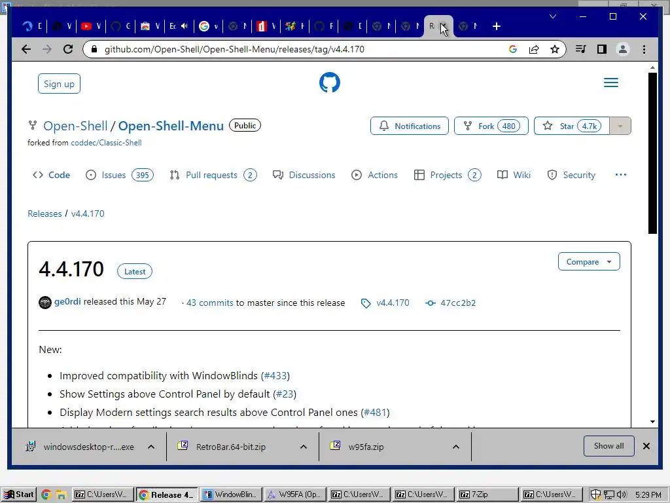Fork the repository
Image resolution: width=670 pixels, height=503 pixels.
(x=491, y=126)
